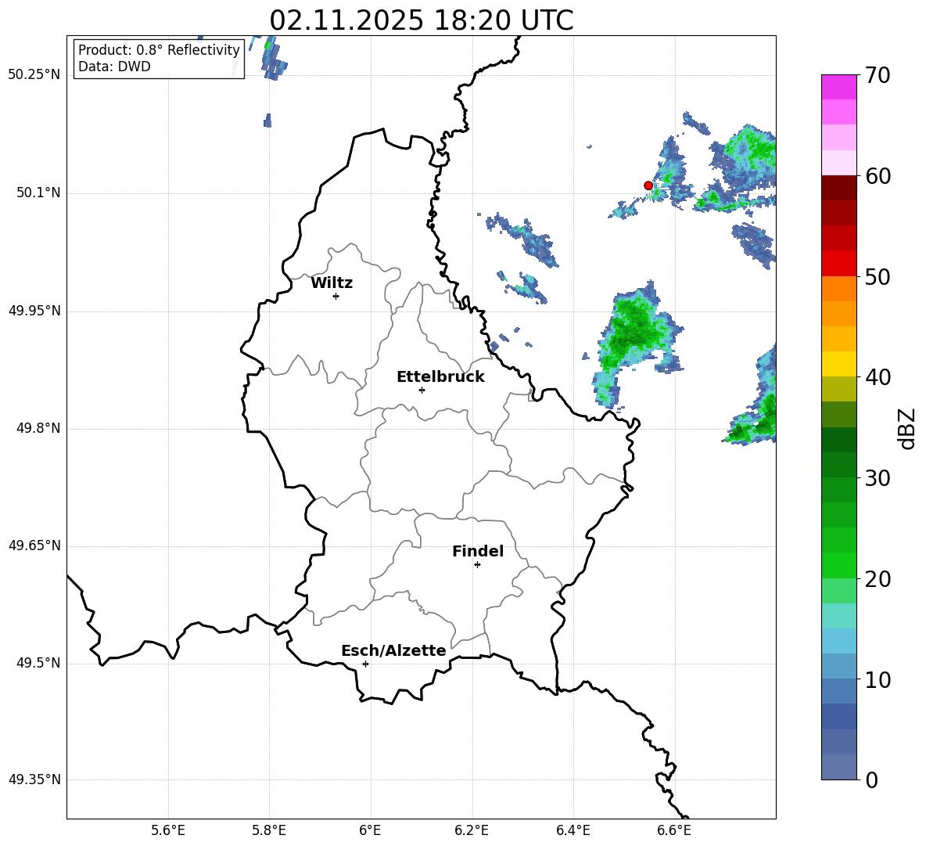Click the '6.2°E' longitude label

click(x=472, y=830)
